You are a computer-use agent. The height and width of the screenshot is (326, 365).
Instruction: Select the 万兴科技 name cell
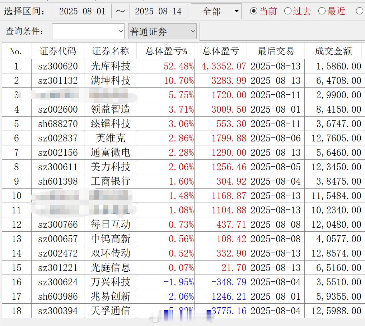(111, 282)
